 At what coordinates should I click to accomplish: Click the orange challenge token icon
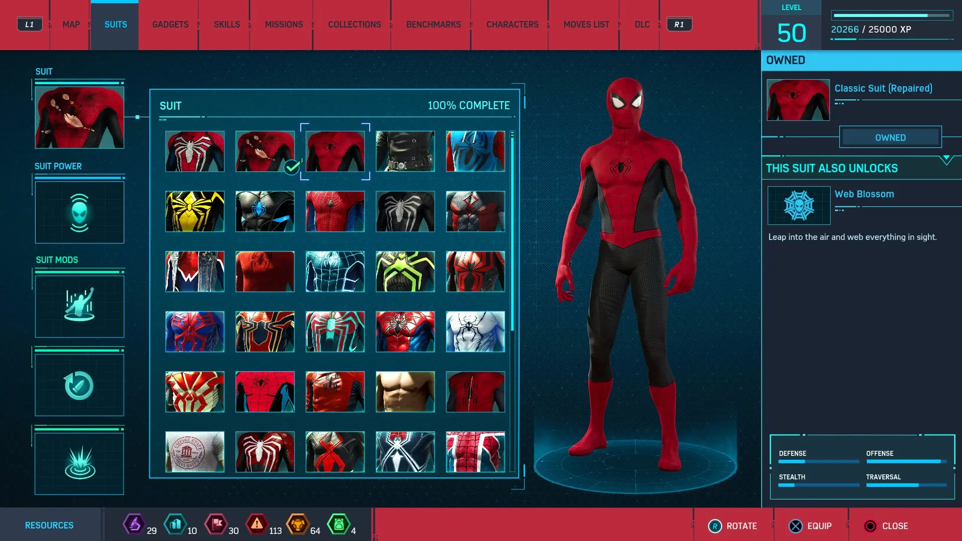[x=298, y=524]
